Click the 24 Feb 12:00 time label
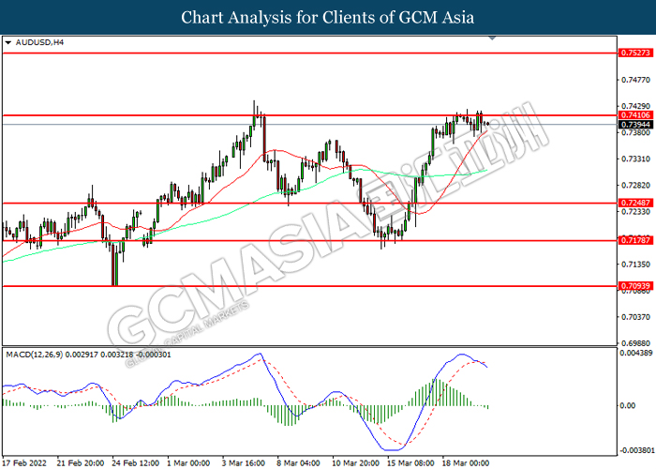This screenshot has width=656, height=469. [136, 463]
